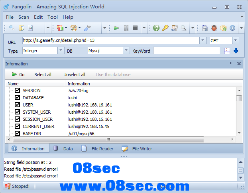Close the Information panel
Screen dimensions: 248x193
coord(239,63)
